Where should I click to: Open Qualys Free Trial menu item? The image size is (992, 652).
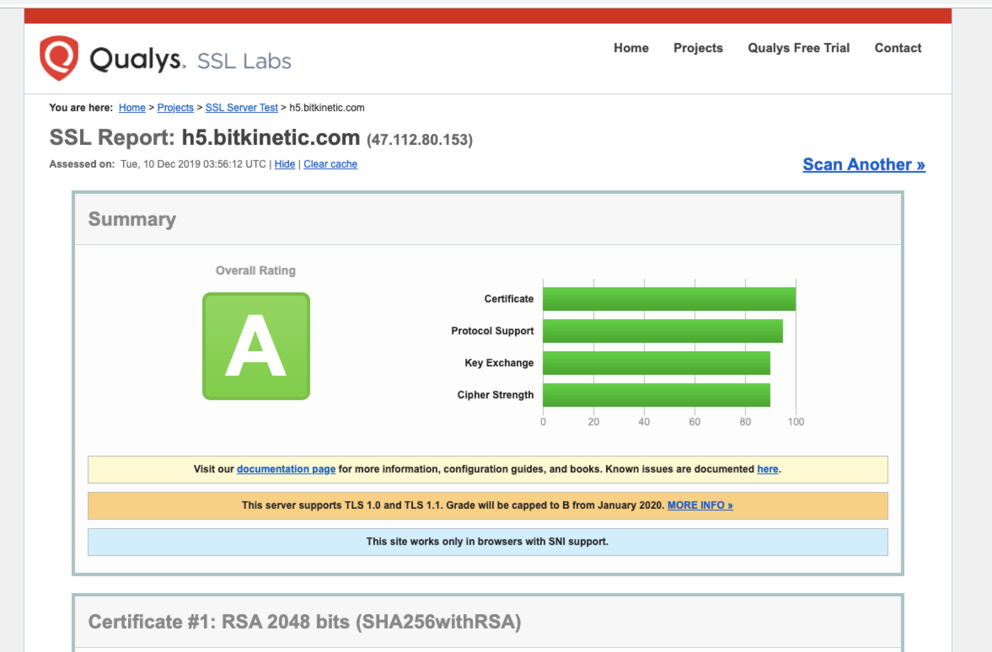click(799, 48)
